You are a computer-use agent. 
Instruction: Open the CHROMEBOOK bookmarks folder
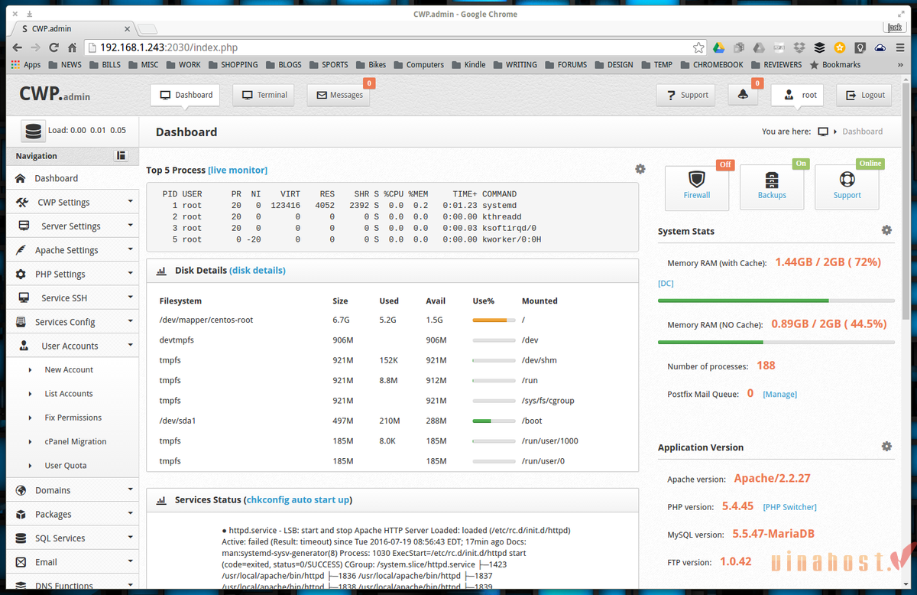(711, 65)
